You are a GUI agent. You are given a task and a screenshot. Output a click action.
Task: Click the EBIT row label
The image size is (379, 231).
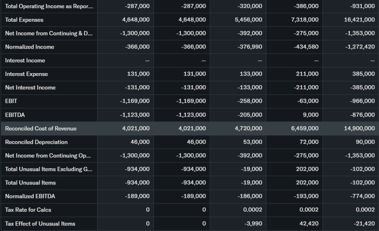tap(11, 101)
